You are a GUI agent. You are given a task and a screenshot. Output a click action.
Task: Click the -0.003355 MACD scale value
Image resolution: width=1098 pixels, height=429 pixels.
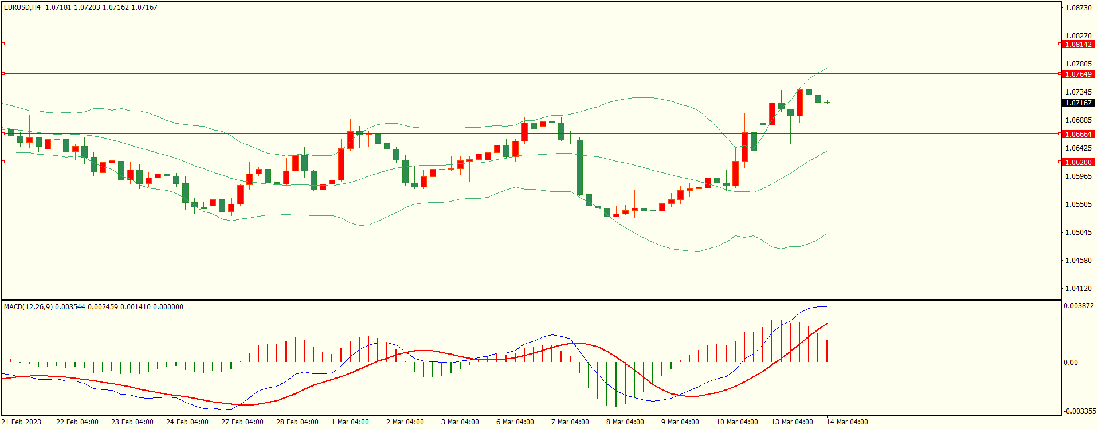click(1080, 411)
